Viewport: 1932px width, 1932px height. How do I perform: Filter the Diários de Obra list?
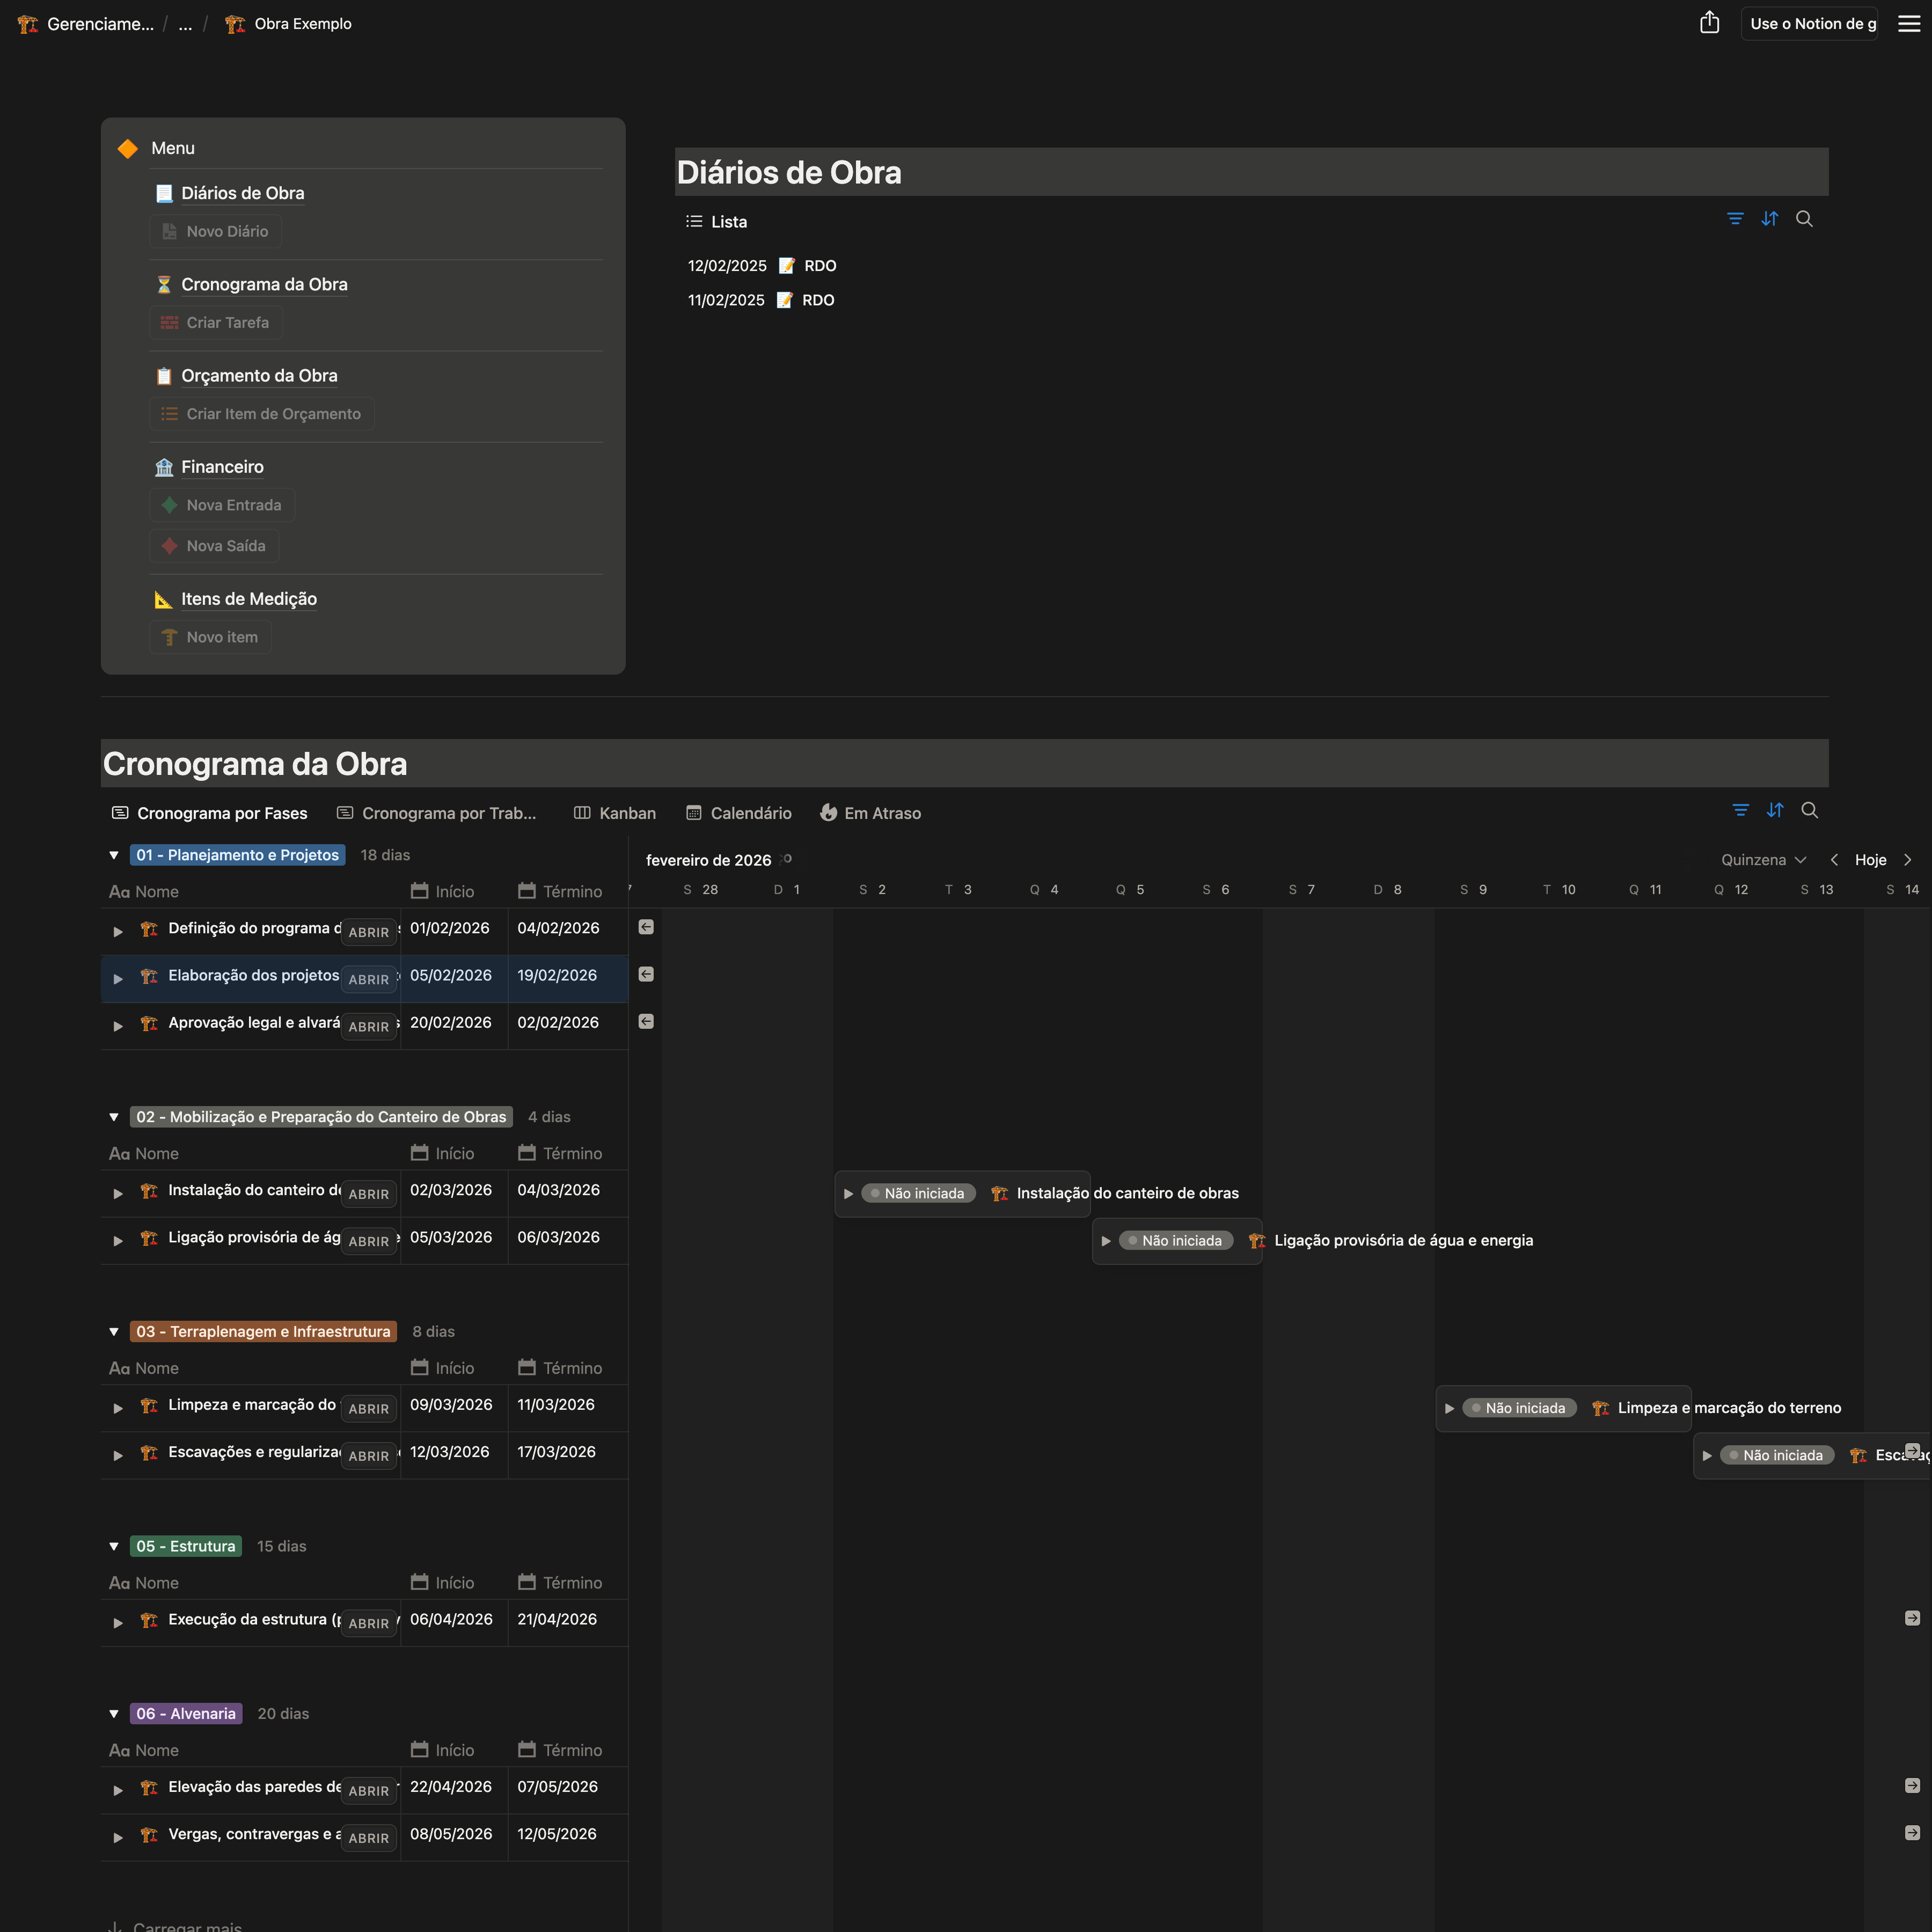[x=1735, y=219]
